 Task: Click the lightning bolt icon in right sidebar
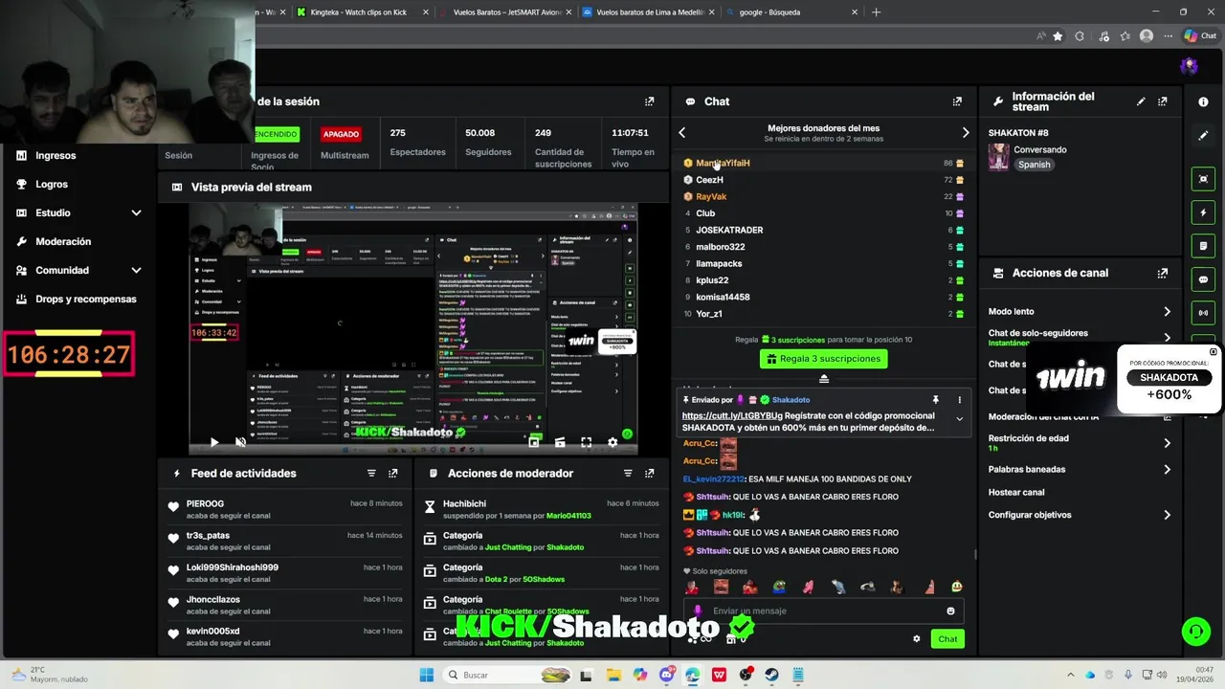pos(1203,212)
